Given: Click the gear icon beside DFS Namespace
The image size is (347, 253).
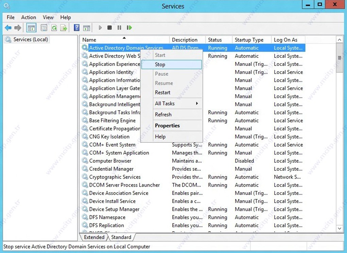Looking at the screenshot, I should [x=85, y=217].
